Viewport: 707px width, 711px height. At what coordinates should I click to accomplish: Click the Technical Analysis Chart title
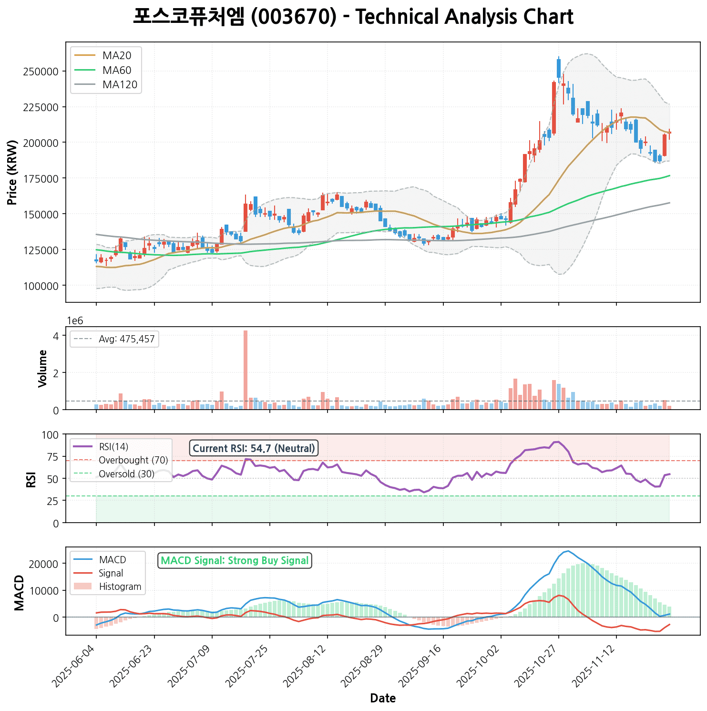click(353, 17)
